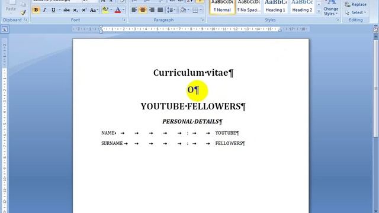Apply the Normal style
Screen dimensions: 379x213
(x=222, y=7)
